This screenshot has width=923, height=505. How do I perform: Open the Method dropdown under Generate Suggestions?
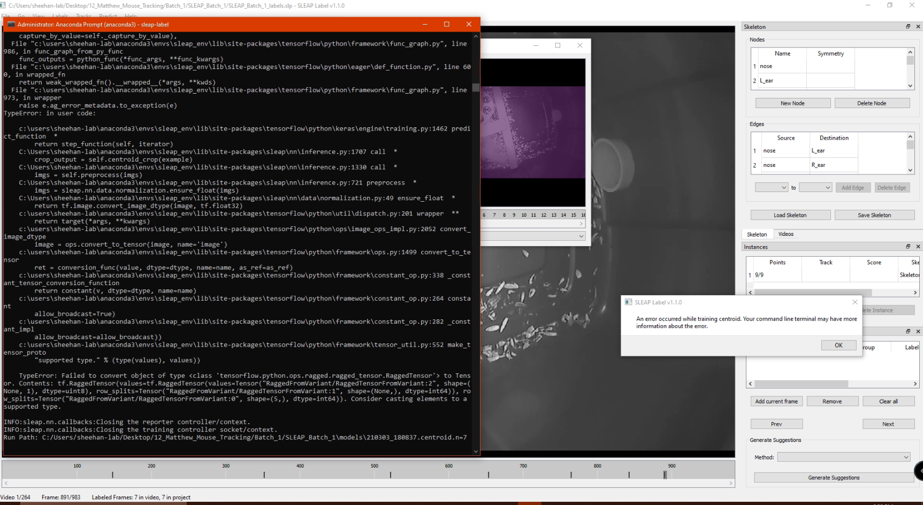click(844, 457)
